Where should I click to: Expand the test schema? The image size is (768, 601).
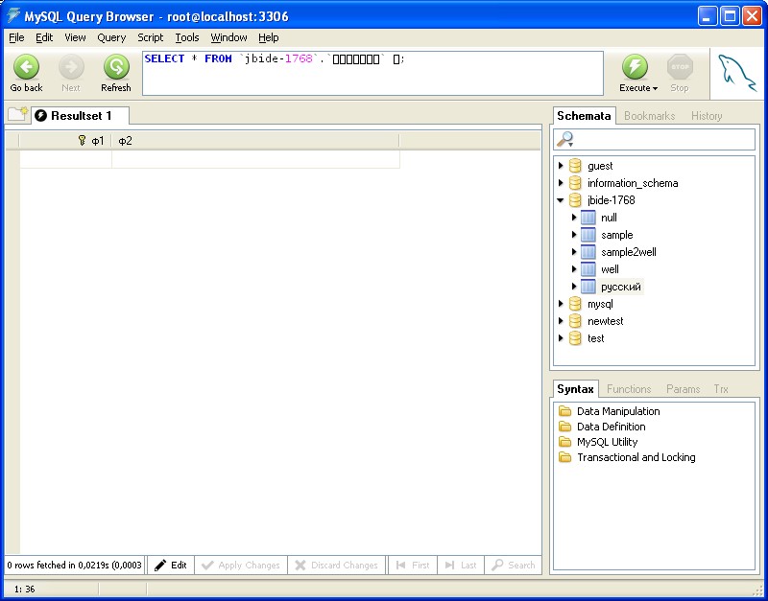tap(561, 338)
